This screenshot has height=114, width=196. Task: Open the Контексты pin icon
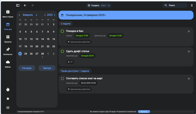click(x=8, y=50)
